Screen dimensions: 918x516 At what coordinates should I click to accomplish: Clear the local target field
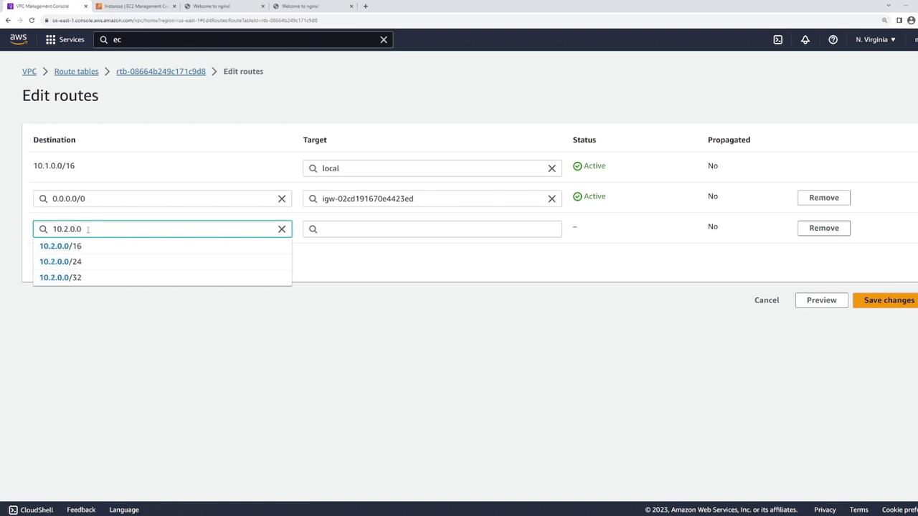552,168
